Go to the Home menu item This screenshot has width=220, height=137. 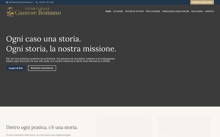[x=108, y=11]
